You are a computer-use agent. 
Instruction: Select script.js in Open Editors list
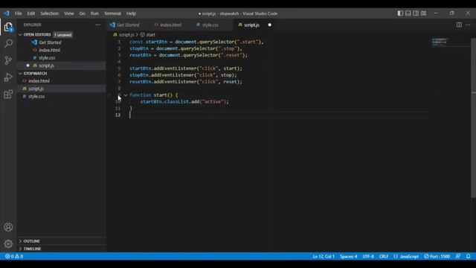click(x=46, y=66)
